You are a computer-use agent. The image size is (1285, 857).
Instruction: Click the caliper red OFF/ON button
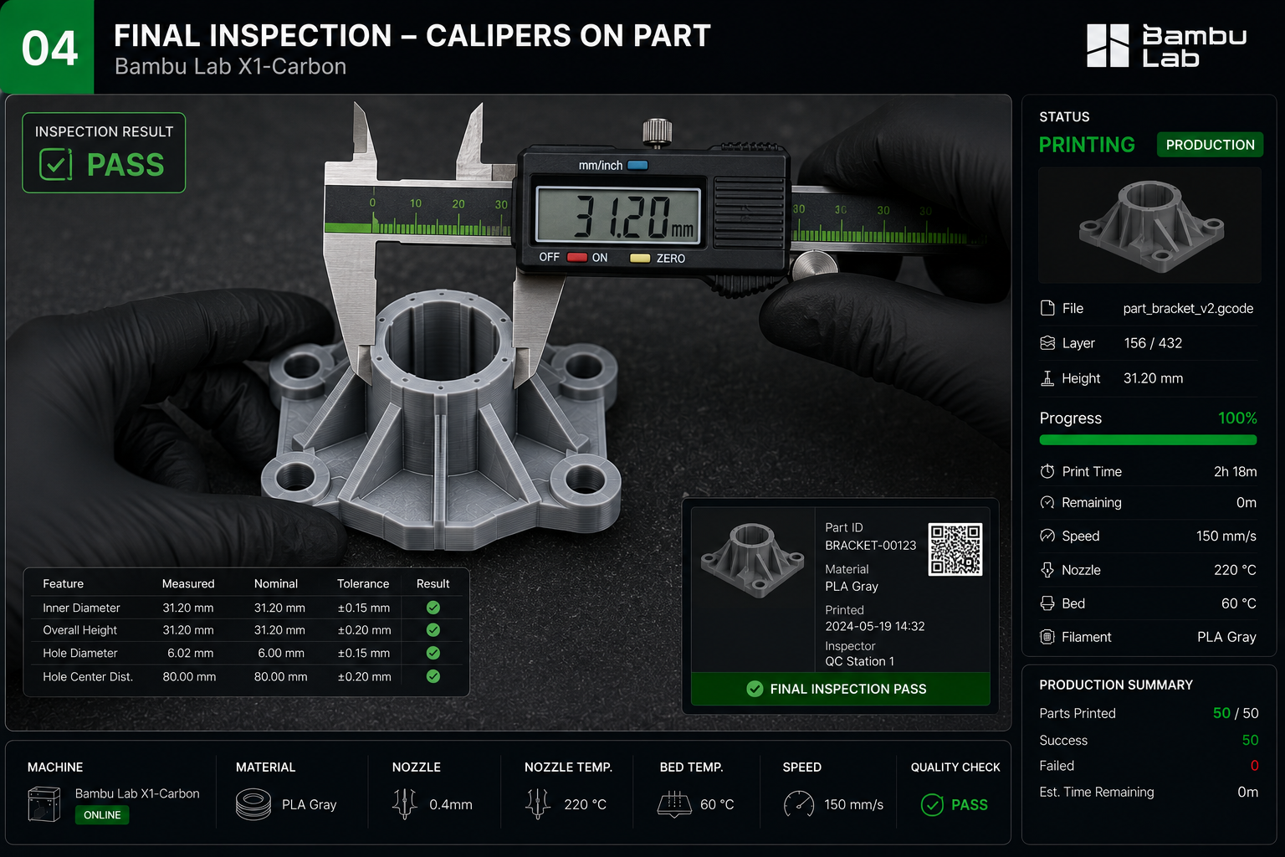(x=576, y=258)
